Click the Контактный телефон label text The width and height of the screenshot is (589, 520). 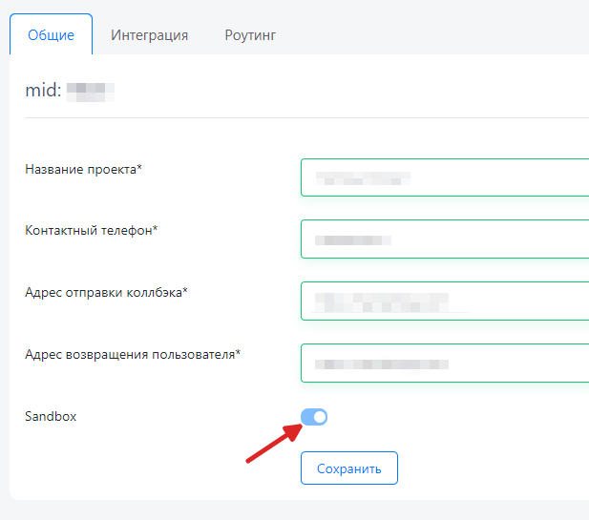[91, 231]
